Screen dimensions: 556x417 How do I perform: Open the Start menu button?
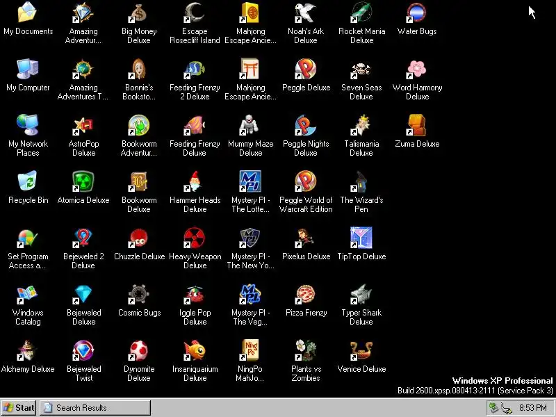(19, 408)
